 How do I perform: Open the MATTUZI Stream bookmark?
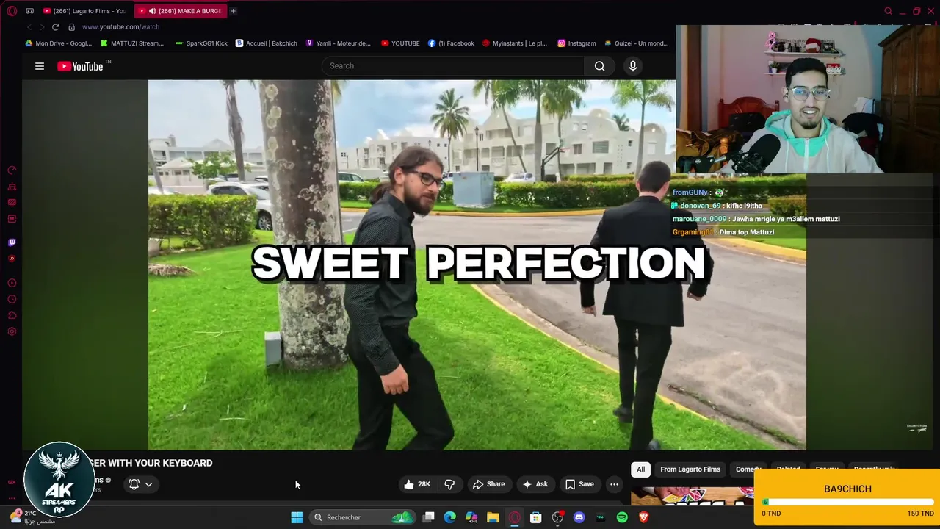tap(132, 43)
